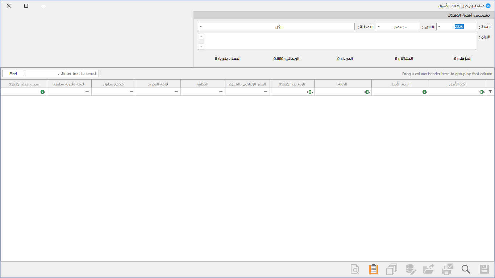495x278 pixels.
Task: Click equals filter icon under مجمع سابق column
Action: coord(132,92)
